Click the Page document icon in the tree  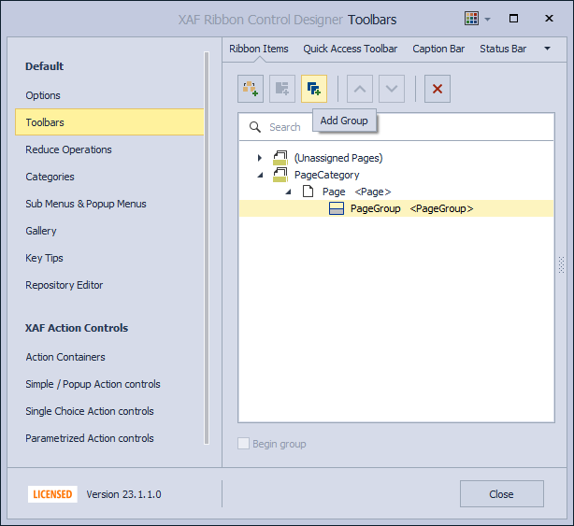309,192
